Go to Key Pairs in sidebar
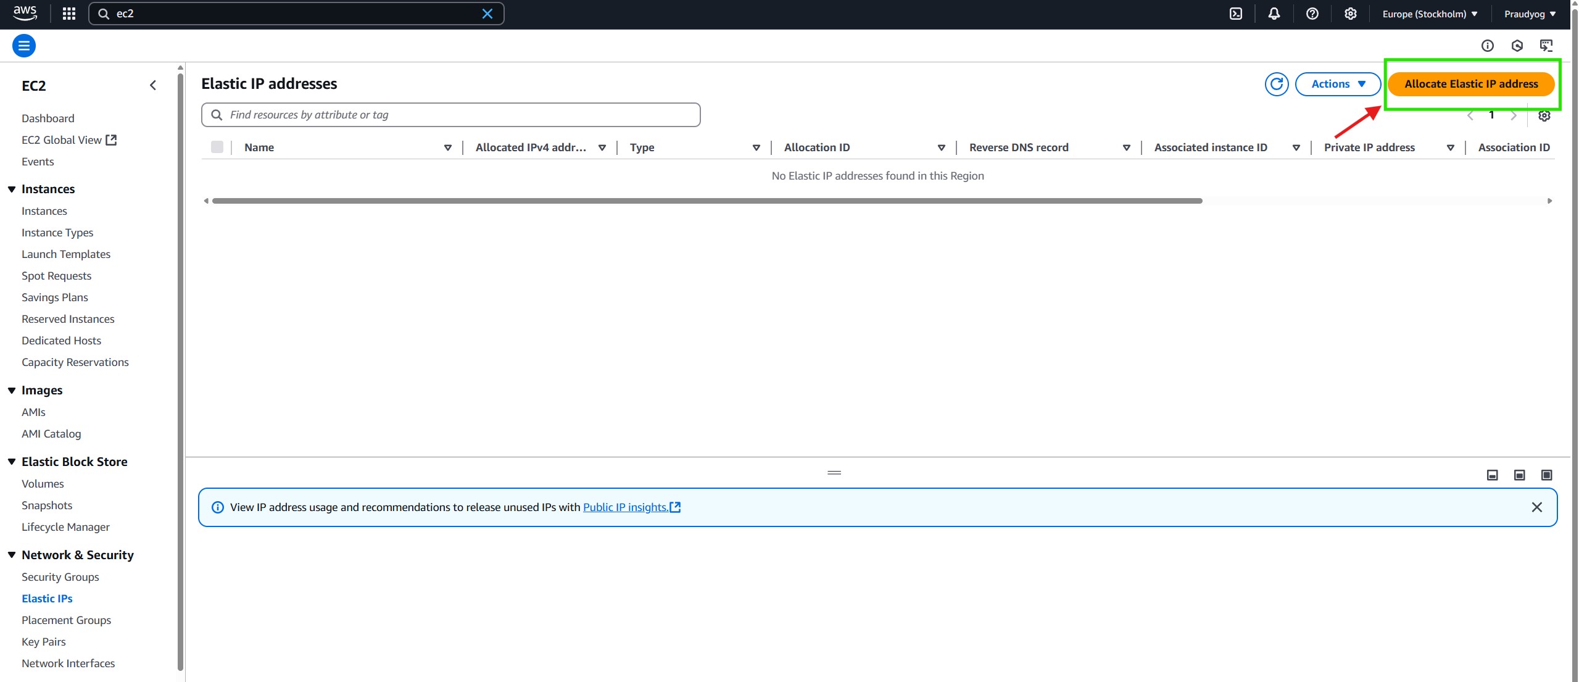This screenshot has height=682, width=1579. [x=43, y=641]
